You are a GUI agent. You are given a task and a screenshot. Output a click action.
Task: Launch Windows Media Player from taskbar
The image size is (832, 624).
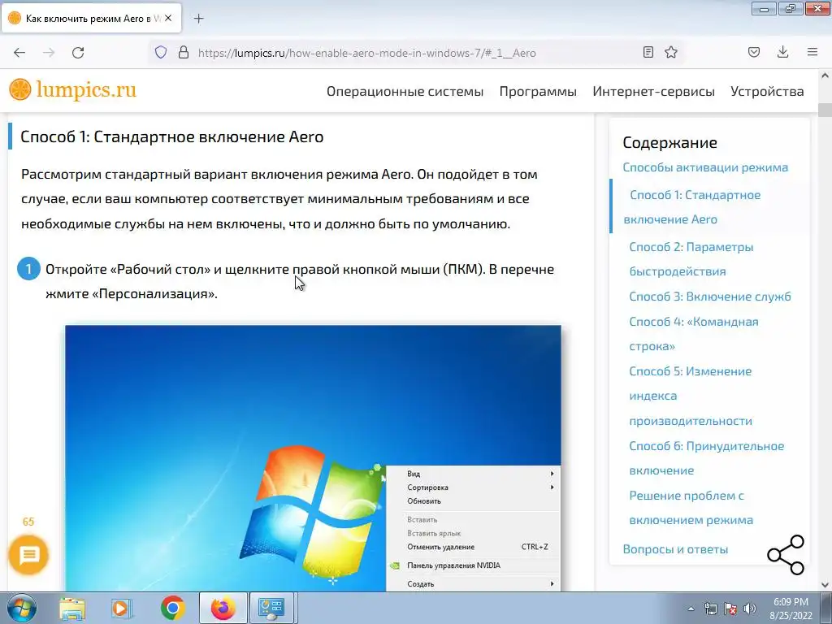click(x=122, y=608)
